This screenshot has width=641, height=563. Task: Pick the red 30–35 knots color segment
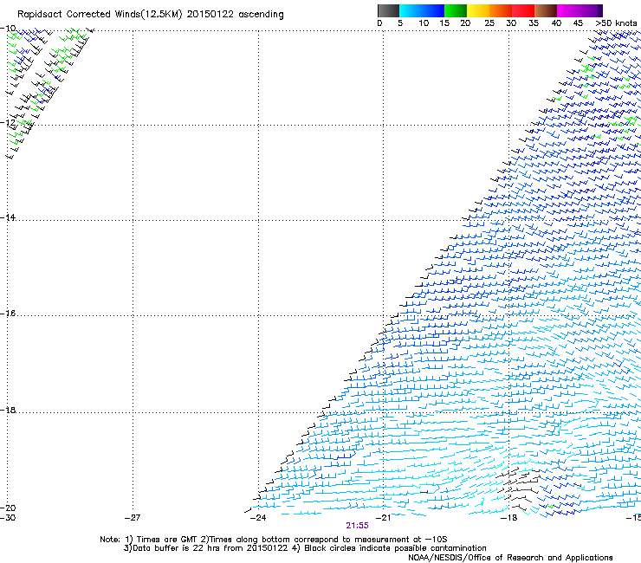(523, 10)
